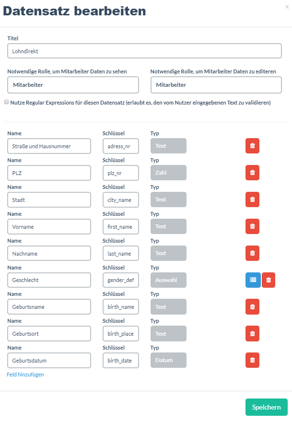The image size is (292, 422).
Task: Delete the Vorname field row
Action: (x=252, y=226)
